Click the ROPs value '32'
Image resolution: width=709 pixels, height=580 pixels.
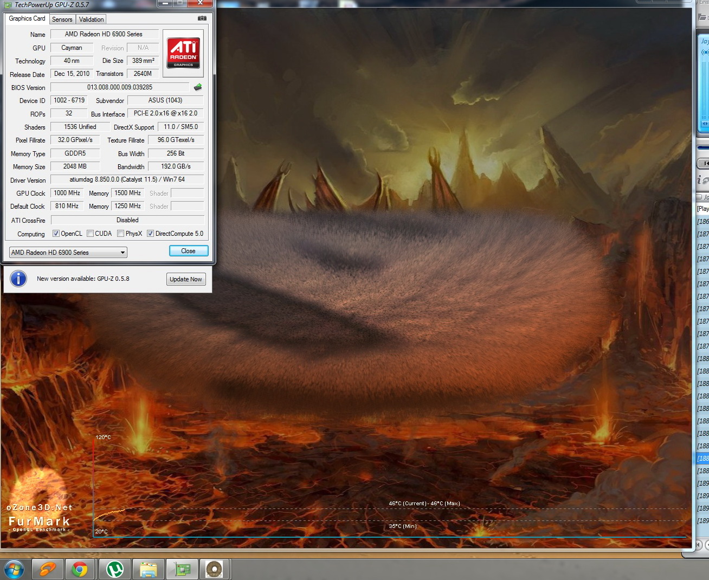click(x=69, y=113)
